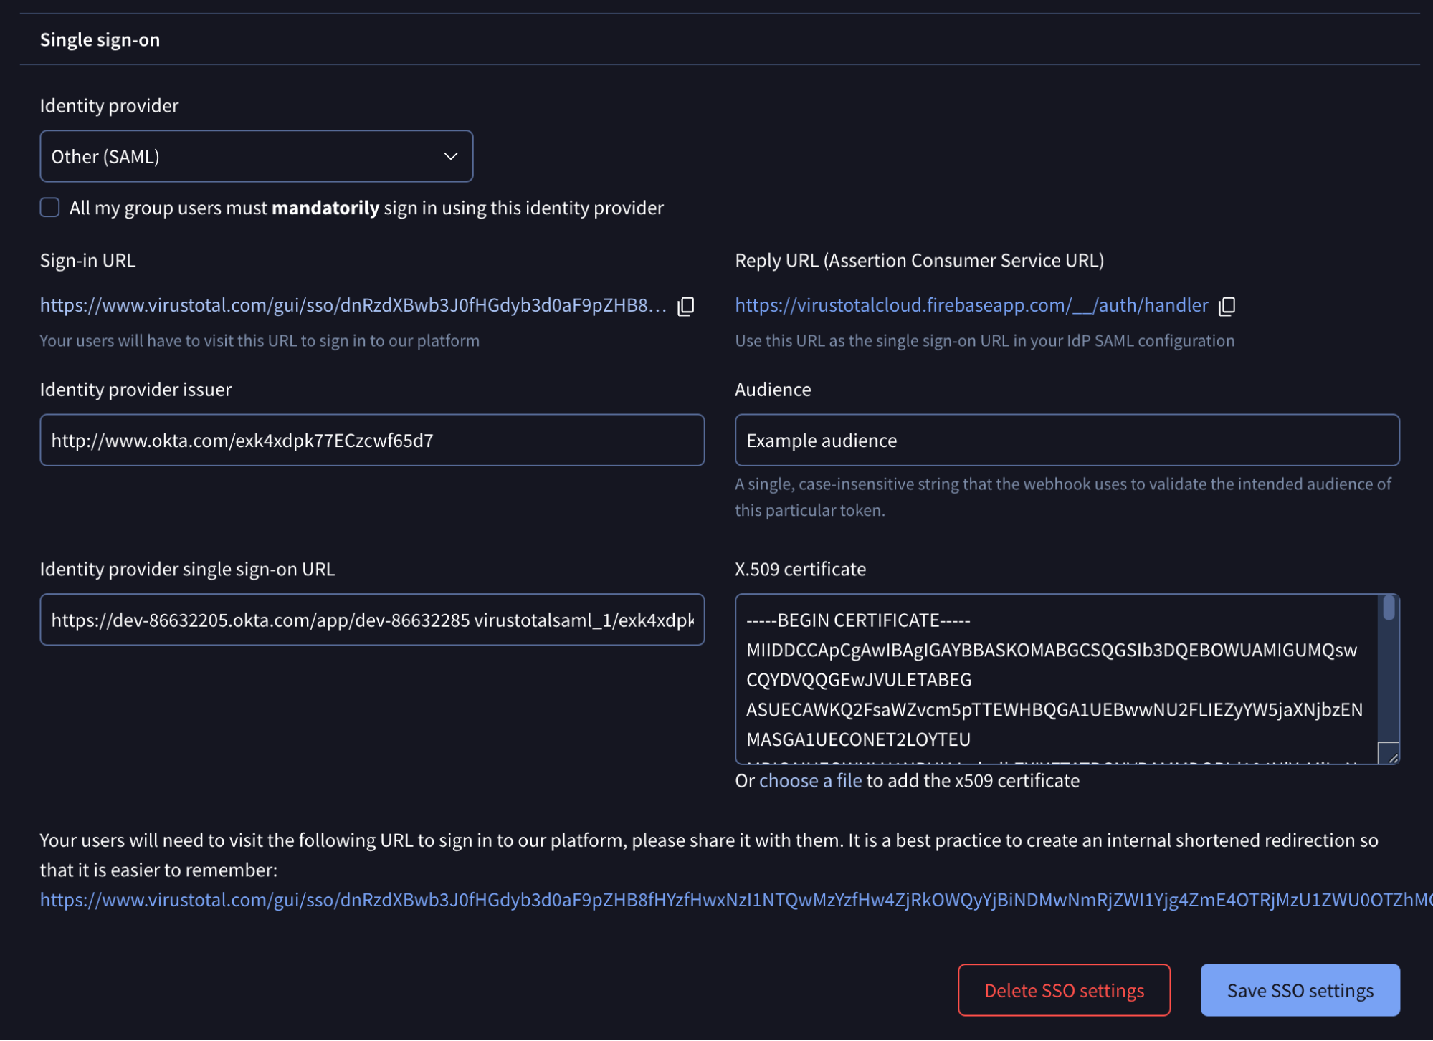
Task: Open the virustotal.com Sign-in URL link
Action: click(353, 305)
